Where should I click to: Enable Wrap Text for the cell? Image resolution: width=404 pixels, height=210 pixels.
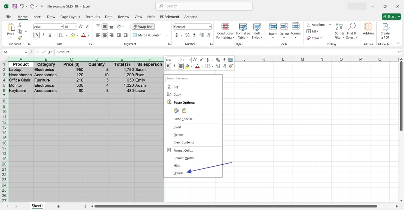[x=143, y=27]
